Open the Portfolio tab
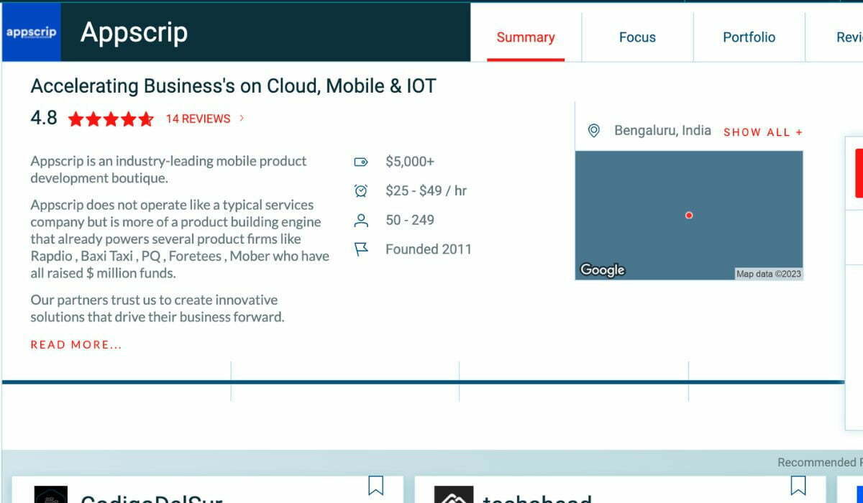 [x=749, y=37]
